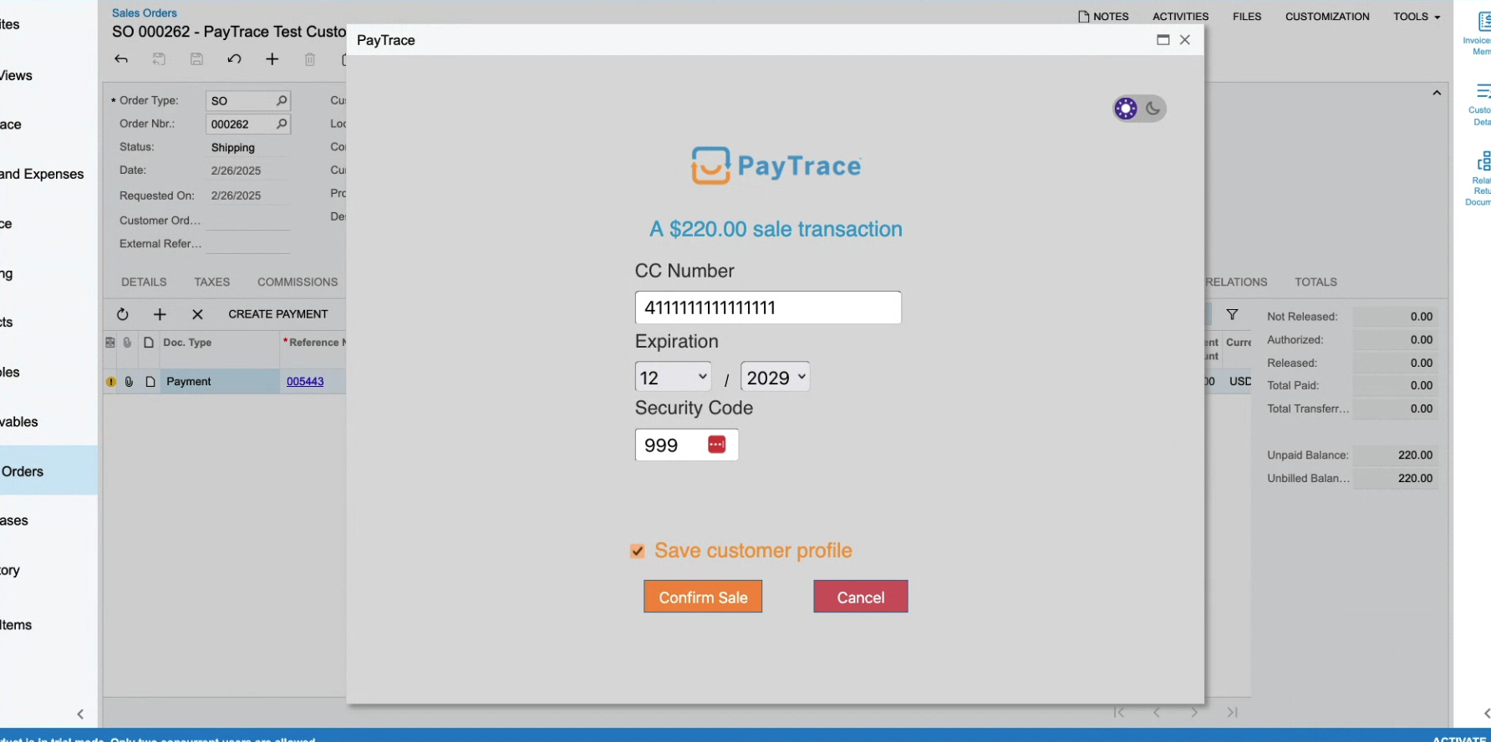Switch to the TOTALS tab
Screen dimensions: 1491x742
click(1315, 282)
